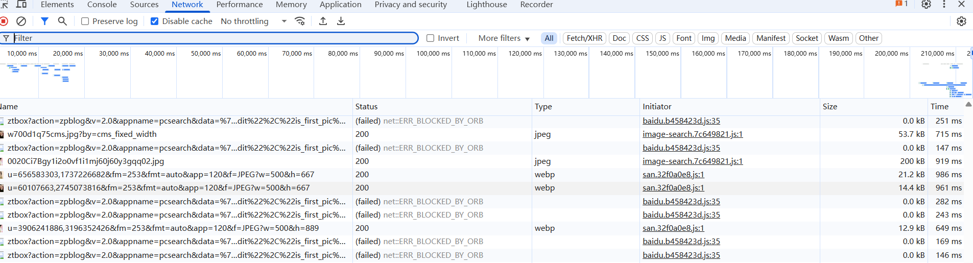Activate inspect element picker icon
The height and width of the screenshot is (263, 973).
pyautogui.click(x=4, y=5)
